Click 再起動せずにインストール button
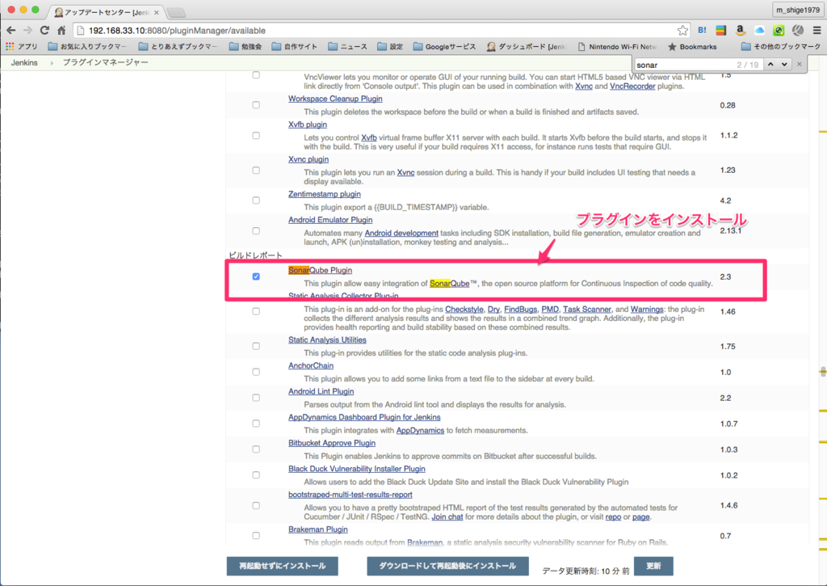Image resolution: width=827 pixels, height=586 pixels. pyautogui.click(x=282, y=566)
